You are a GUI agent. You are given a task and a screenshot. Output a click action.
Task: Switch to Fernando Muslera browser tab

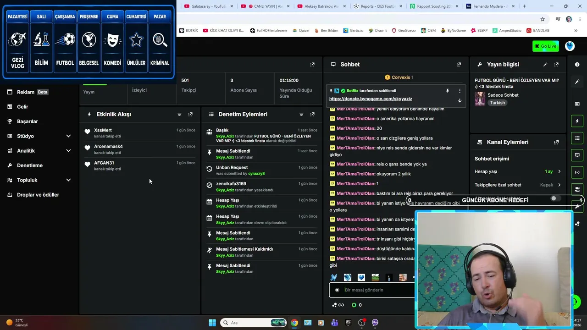pos(491,6)
